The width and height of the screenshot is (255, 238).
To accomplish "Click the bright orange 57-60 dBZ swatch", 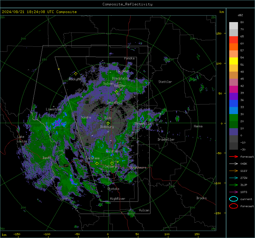I will [x=233, y=47].
